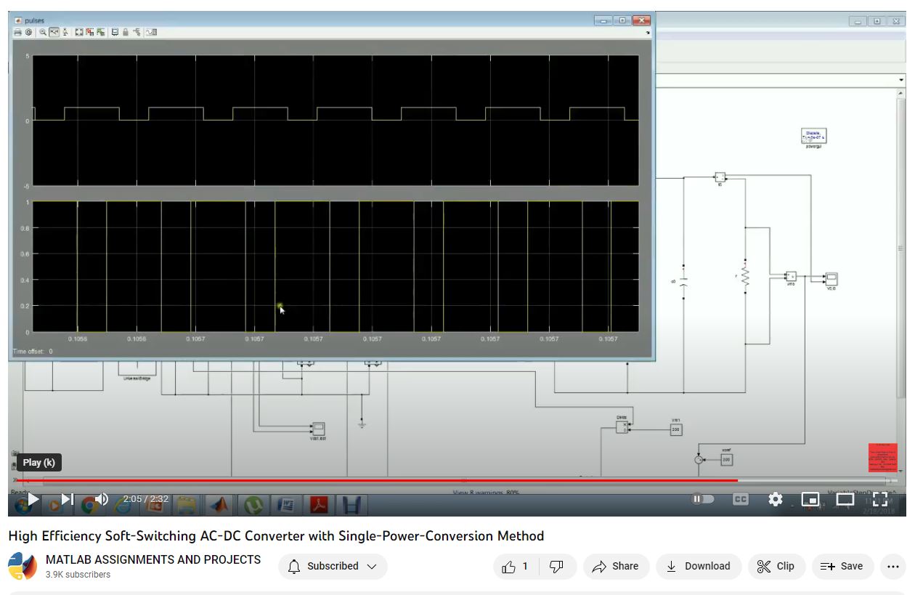Viewport: 915px width, 595px height.
Task: Enter fullscreen video mode
Action: [x=880, y=499]
